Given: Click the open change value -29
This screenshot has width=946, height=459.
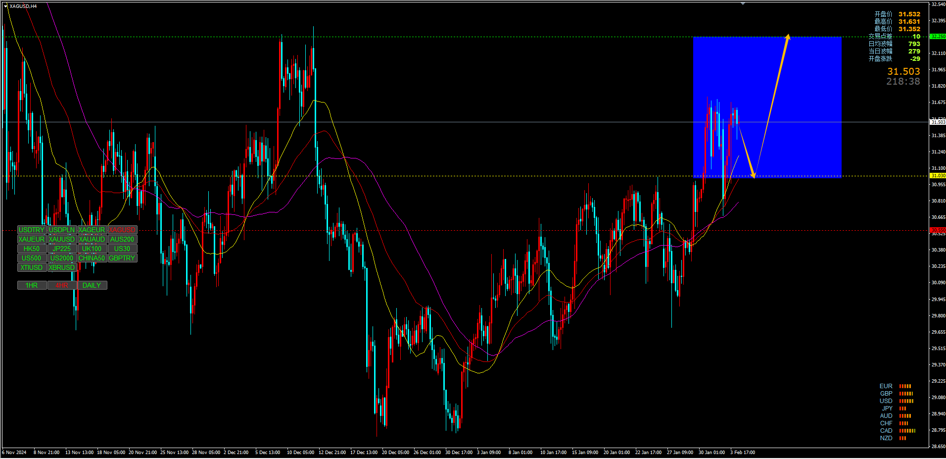Looking at the screenshot, I should [915, 59].
